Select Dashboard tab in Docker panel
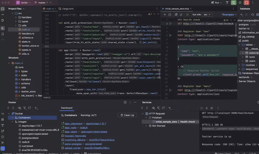This screenshot has height=154, width=259. tap(66, 108)
